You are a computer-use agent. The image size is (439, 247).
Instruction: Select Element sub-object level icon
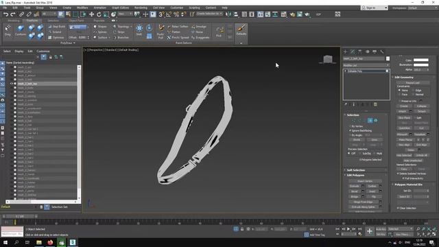click(x=376, y=121)
